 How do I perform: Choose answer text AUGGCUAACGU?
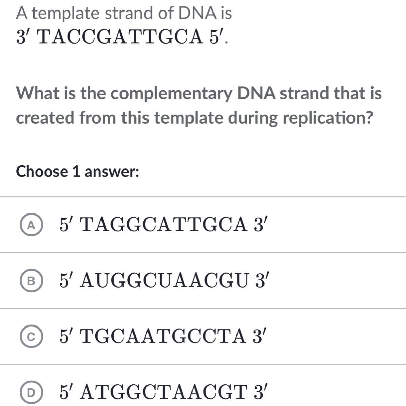click(165, 280)
